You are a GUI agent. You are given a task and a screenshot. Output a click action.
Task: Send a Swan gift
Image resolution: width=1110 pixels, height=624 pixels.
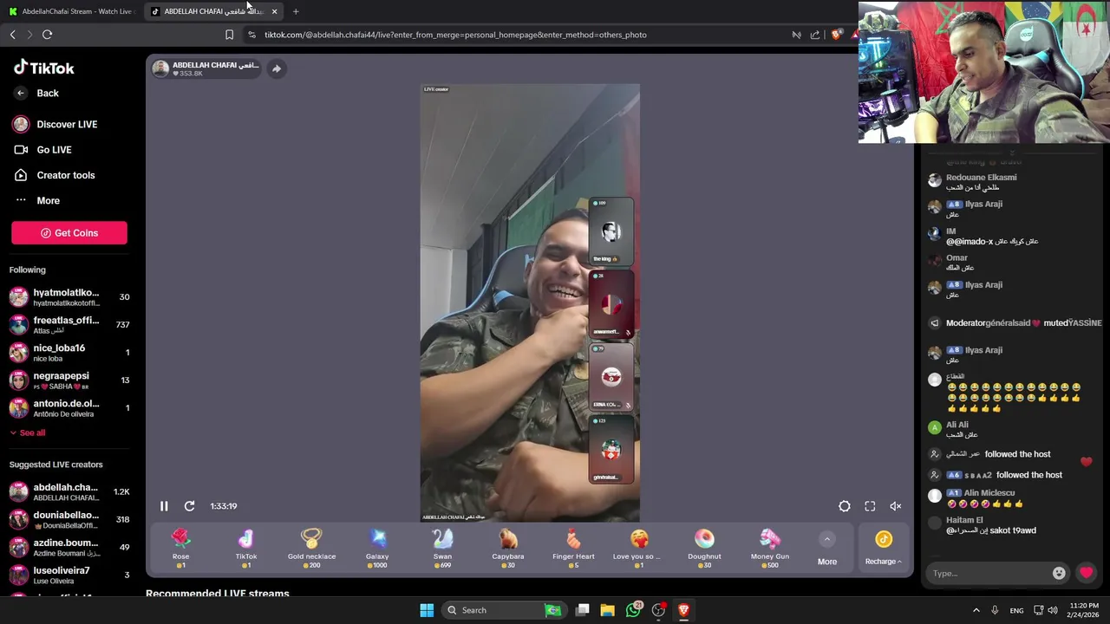[442, 549]
